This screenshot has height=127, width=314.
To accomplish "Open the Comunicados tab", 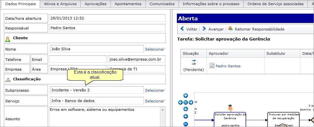I will (162, 4).
